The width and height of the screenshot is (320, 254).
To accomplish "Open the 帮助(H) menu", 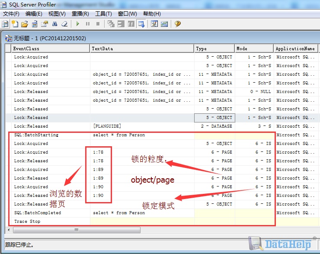I will [x=152, y=14].
